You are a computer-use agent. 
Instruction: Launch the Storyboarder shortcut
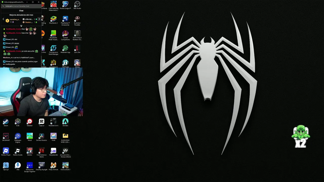pos(53,152)
